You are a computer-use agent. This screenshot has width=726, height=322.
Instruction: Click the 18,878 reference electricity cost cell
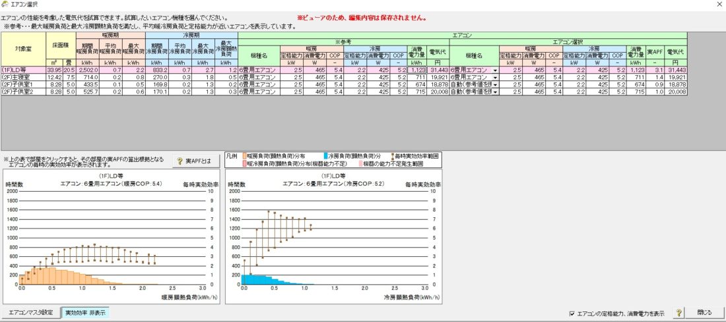pos(438,84)
